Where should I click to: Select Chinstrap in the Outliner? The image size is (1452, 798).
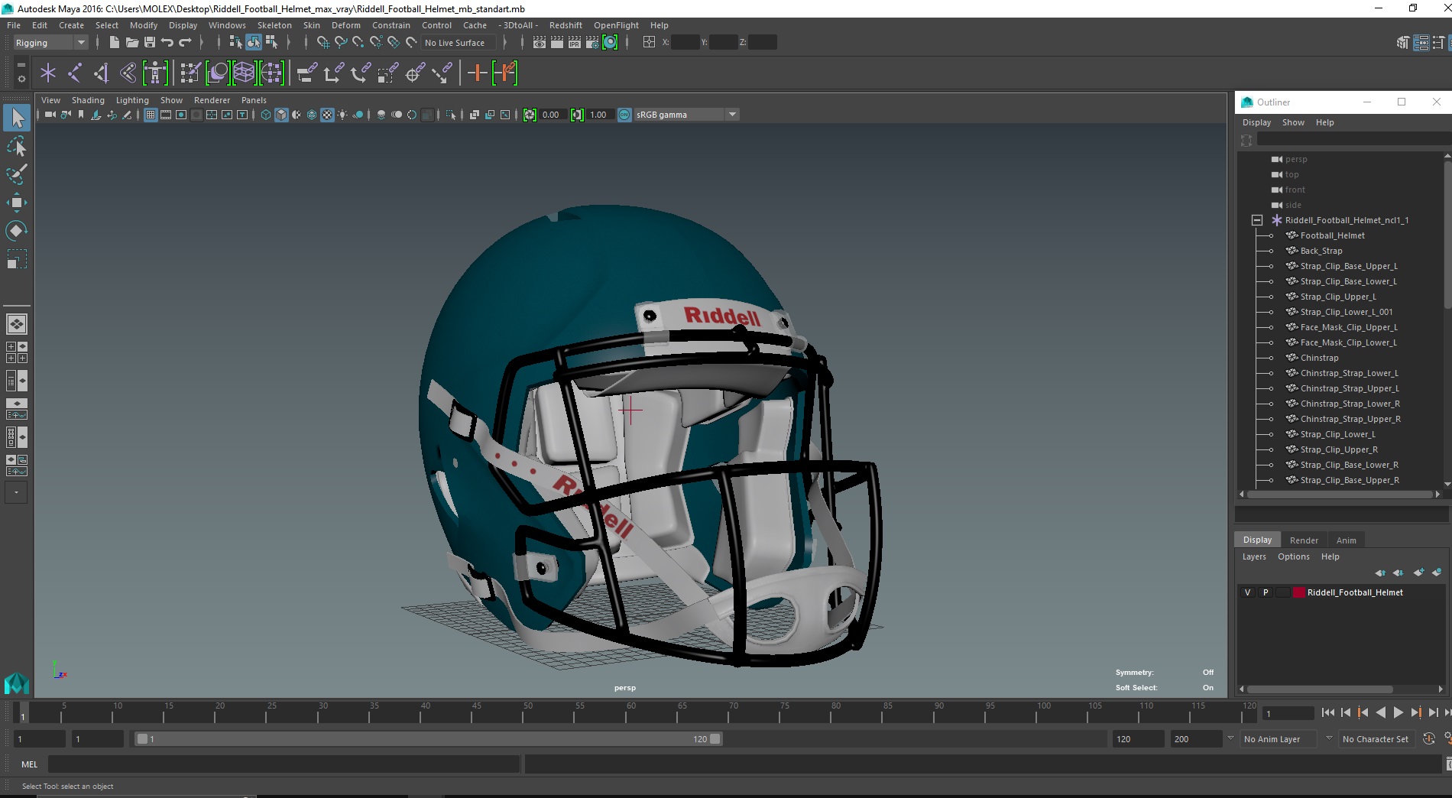click(x=1319, y=358)
